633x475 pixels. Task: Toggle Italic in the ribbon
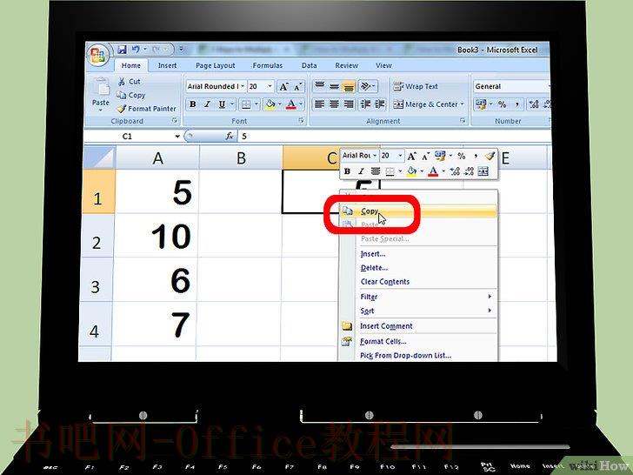coord(207,104)
